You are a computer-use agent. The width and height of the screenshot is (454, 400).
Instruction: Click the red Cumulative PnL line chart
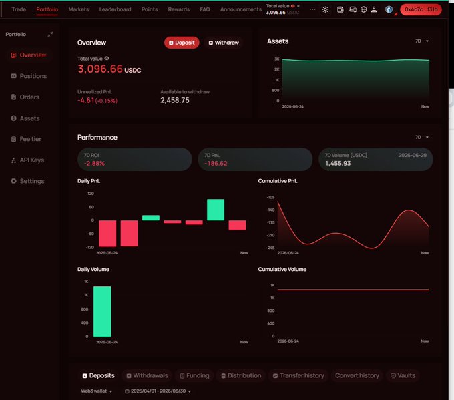click(353, 226)
